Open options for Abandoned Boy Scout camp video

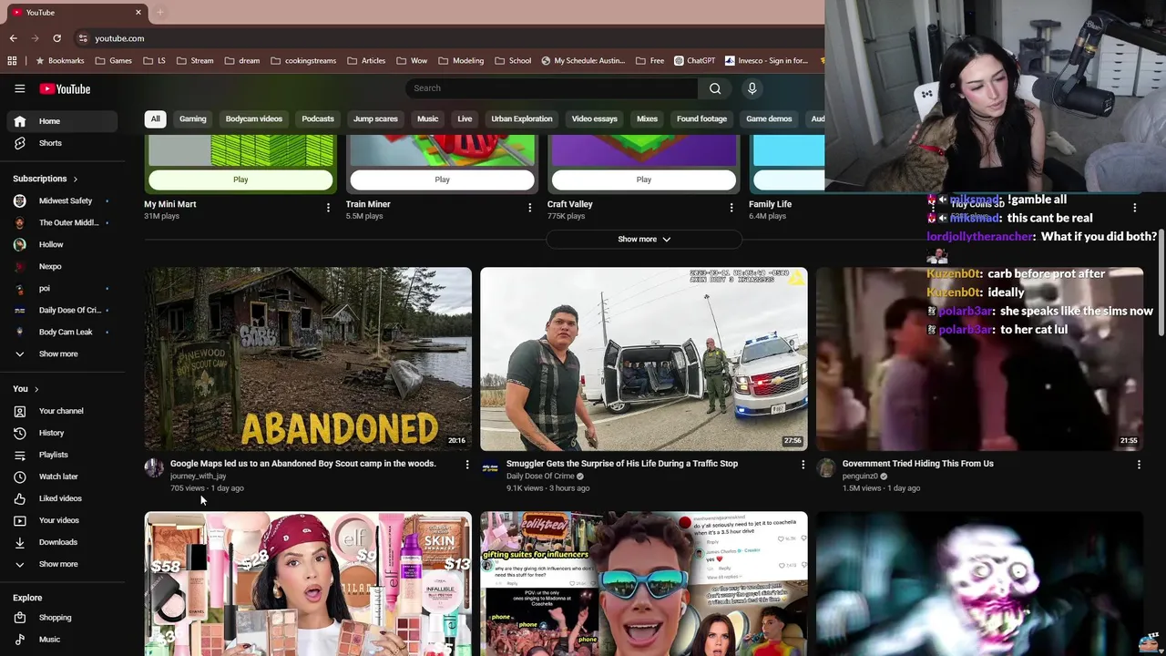point(466,465)
